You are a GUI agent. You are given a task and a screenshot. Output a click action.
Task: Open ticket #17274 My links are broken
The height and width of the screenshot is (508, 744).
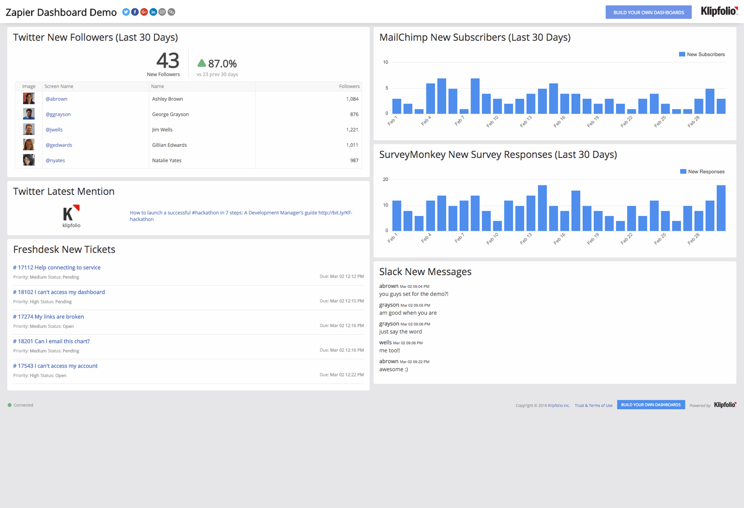48,317
